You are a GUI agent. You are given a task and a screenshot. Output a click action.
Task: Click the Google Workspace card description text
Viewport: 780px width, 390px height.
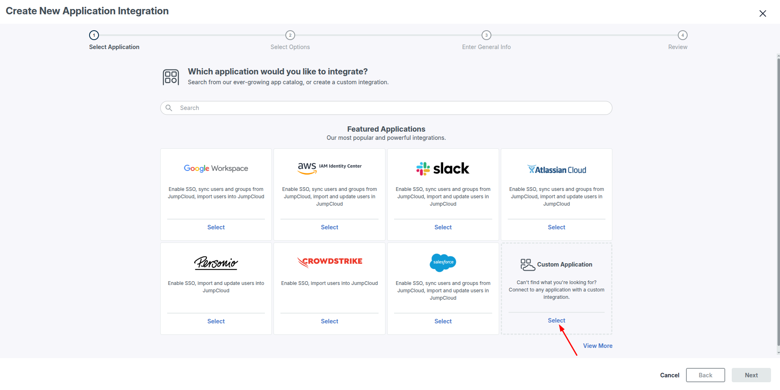click(x=216, y=193)
